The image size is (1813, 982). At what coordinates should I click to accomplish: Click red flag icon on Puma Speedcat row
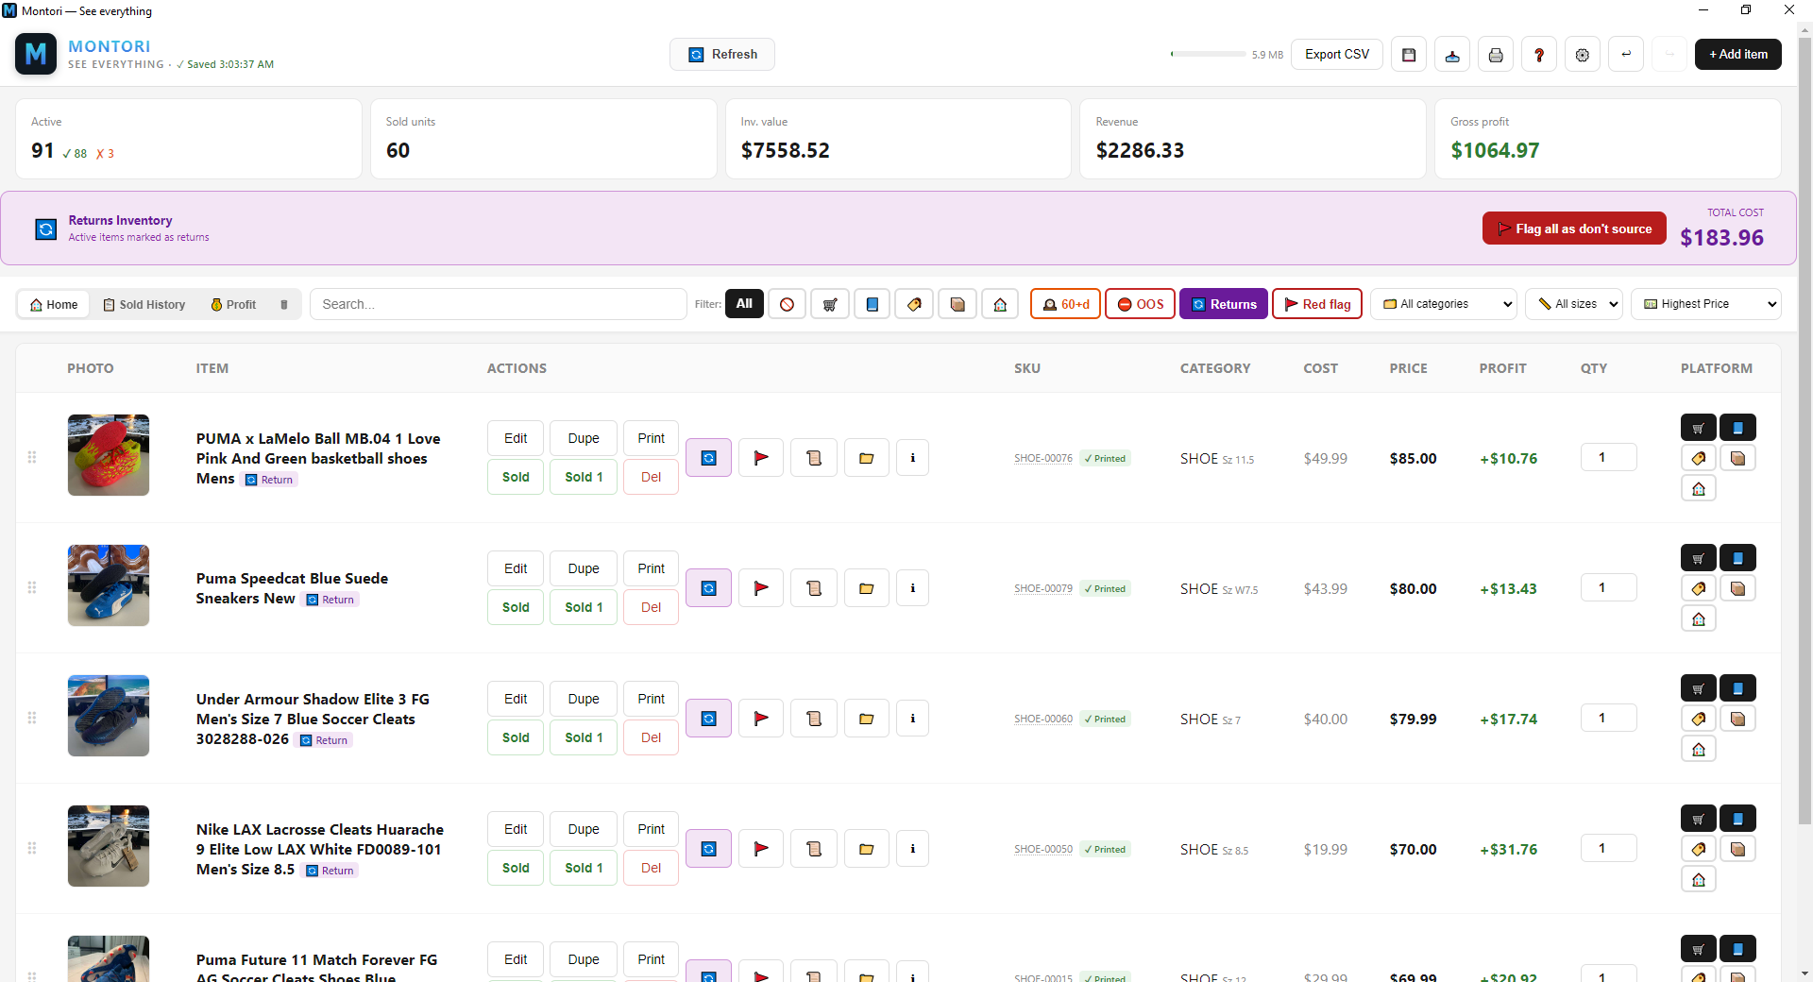(761, 588)
